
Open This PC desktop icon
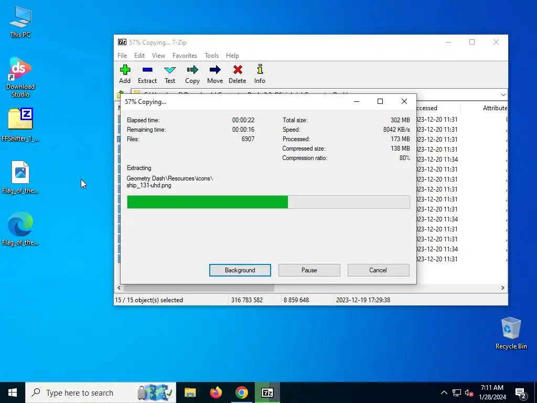click(20, 22)
